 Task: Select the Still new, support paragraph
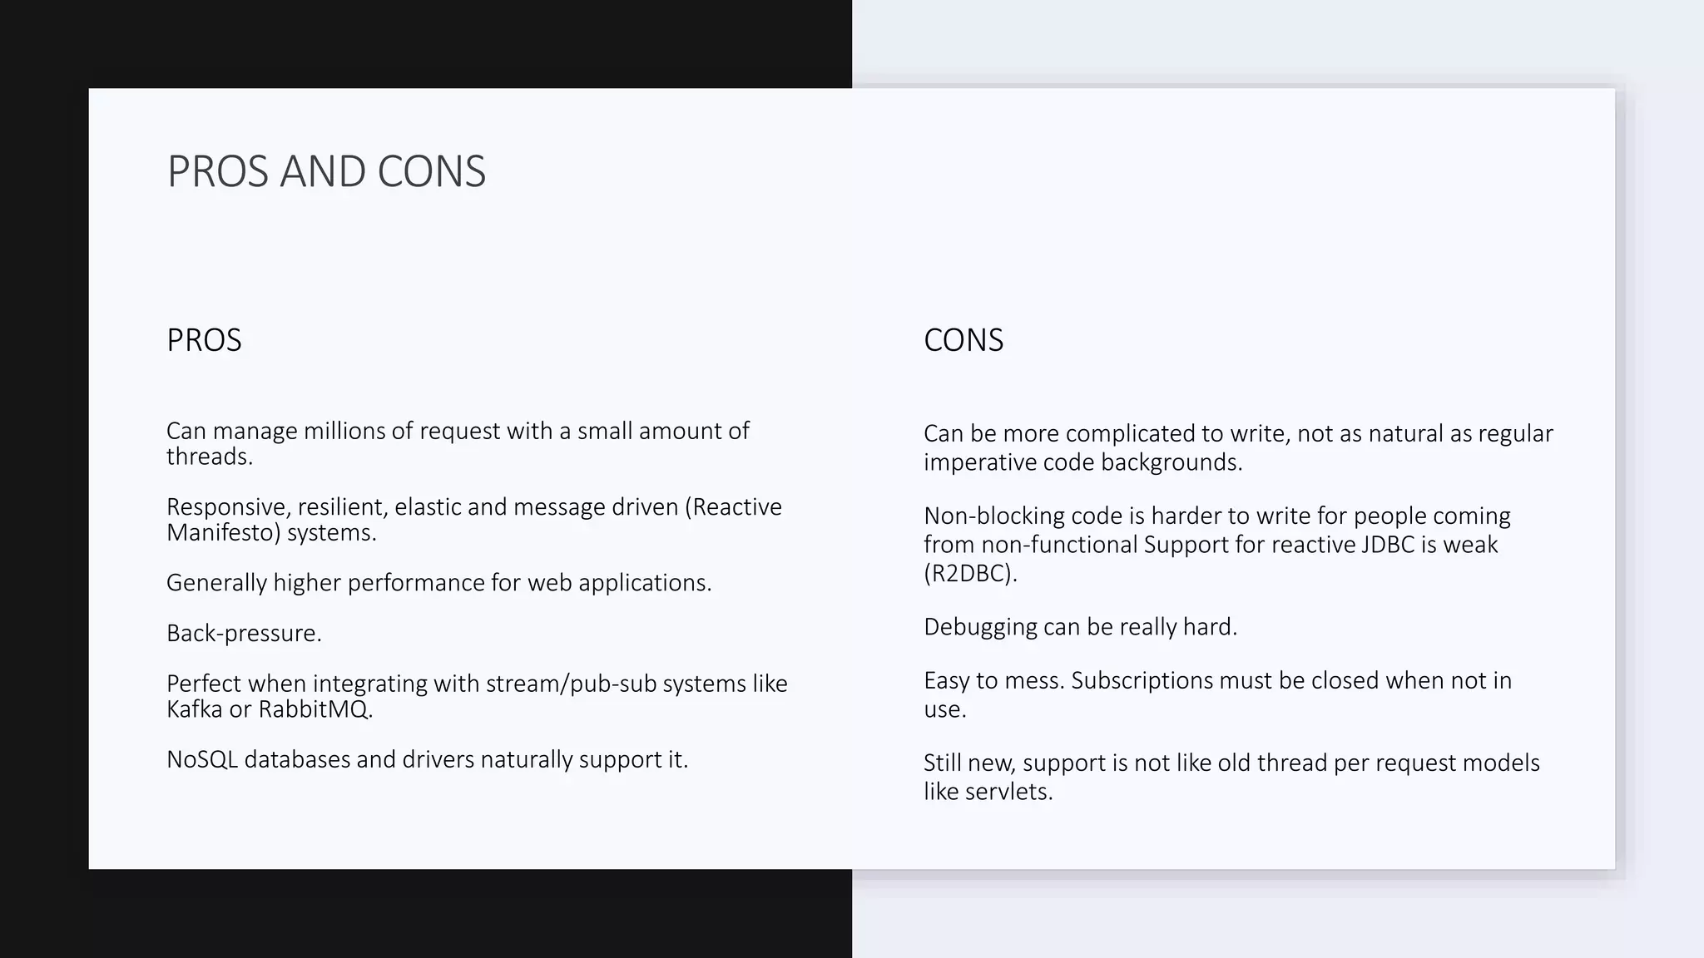pyautogui.click(x=1231, y=777)
